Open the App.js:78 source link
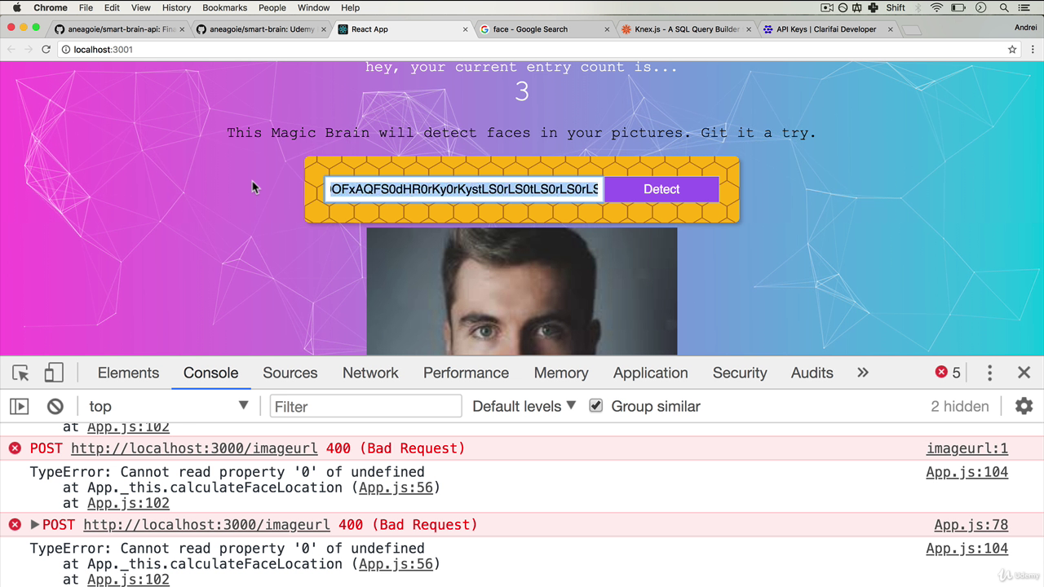The height and width of the screenshot is (587, 1044). (971, 525)
